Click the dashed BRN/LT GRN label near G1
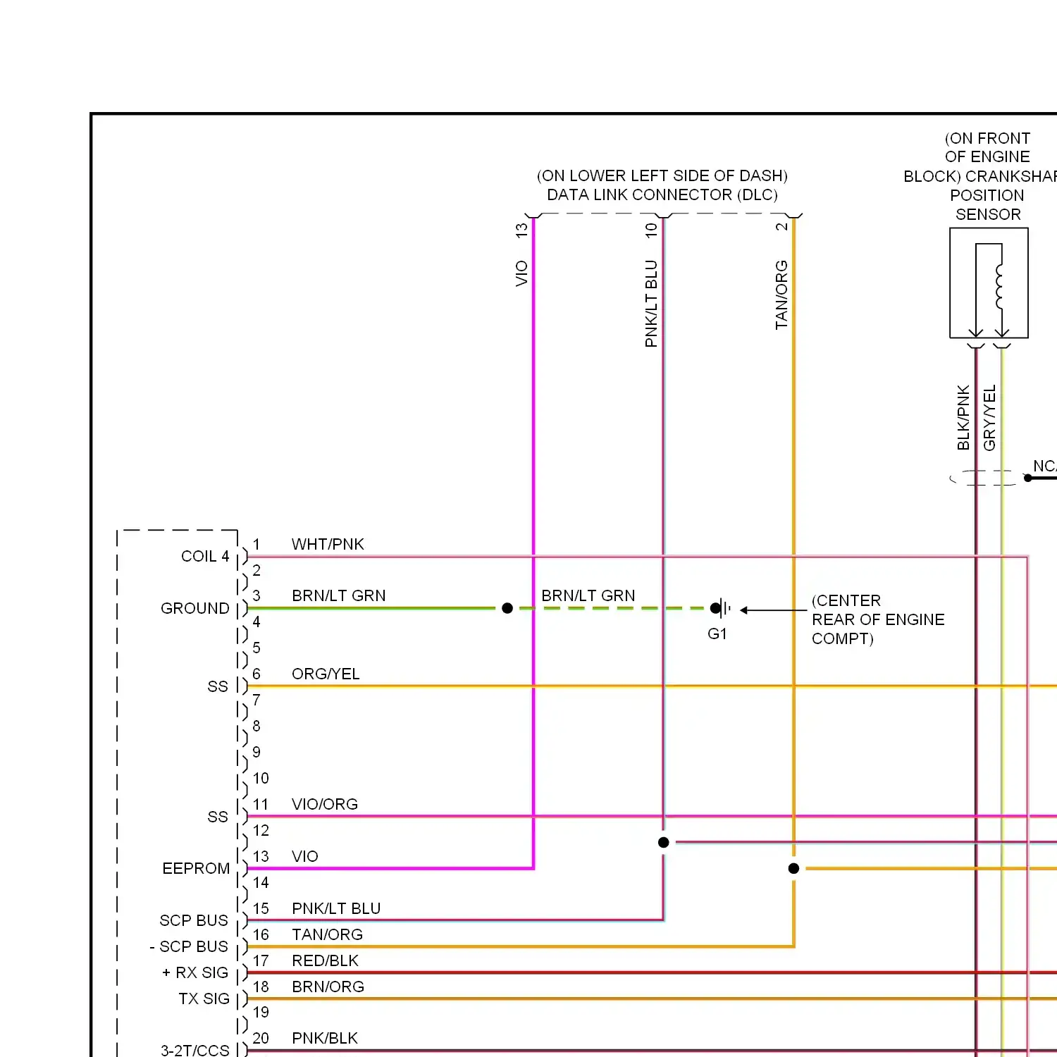The width and height of the screenshot is (1057, 1057). click(588, 595)
